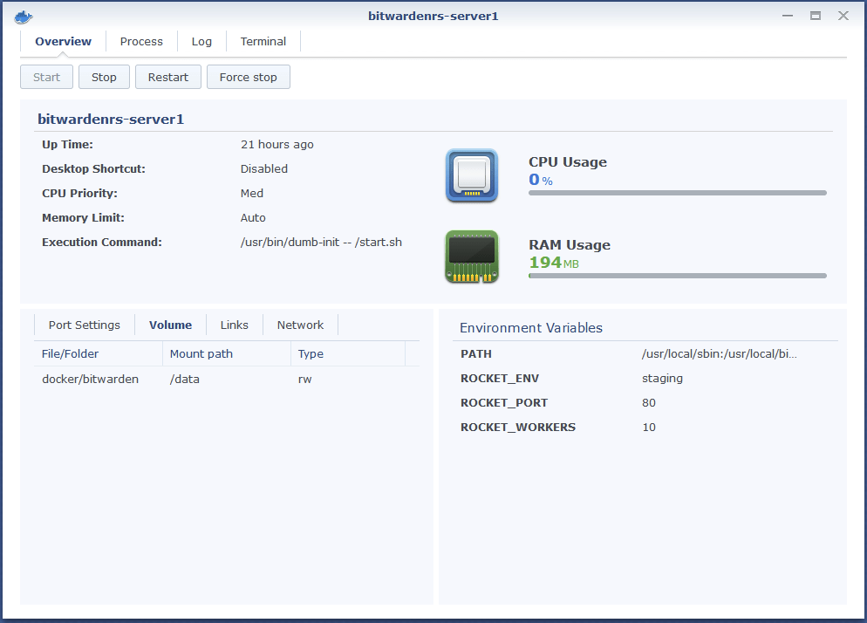Select the Volume tab
This screenshot has width=867, height=623.
(170, 325)
